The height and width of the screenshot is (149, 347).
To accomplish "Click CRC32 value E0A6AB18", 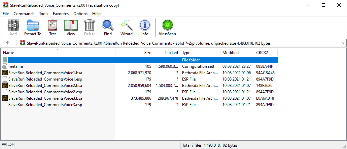I will pos(265,98).
